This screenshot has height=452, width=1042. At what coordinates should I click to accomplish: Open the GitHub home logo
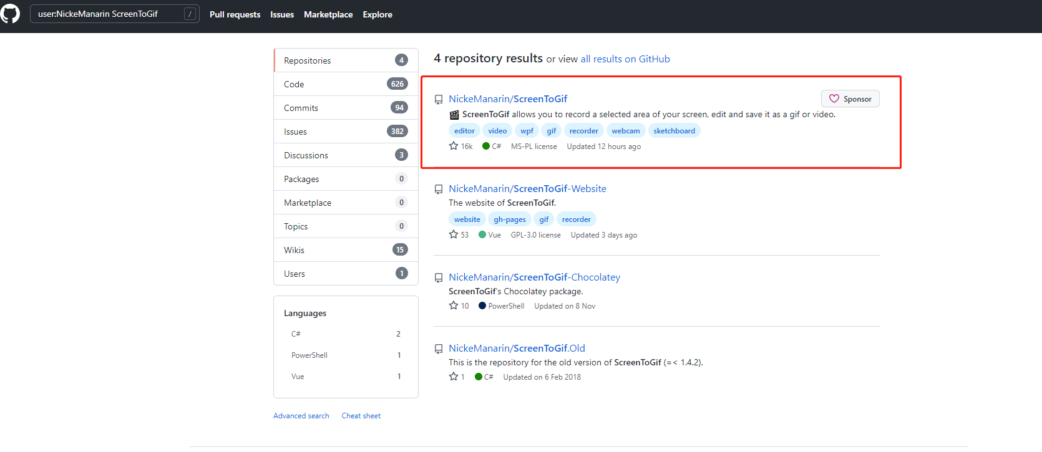tap(10, 14)
